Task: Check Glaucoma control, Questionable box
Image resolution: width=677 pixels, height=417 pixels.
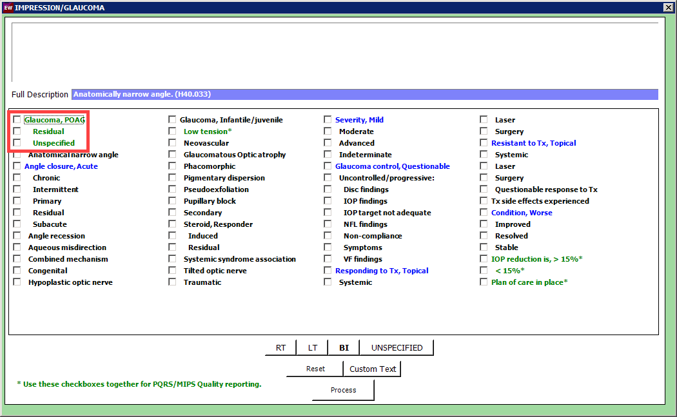Action: coord(328,166)
